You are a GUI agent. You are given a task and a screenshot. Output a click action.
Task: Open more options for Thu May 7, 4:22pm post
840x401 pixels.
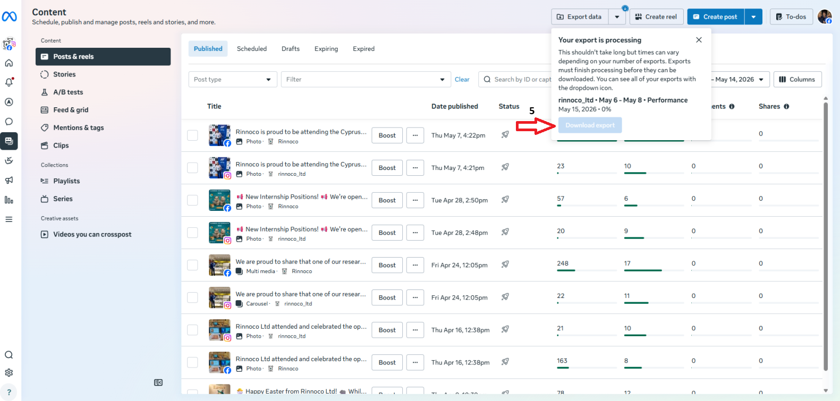pyautogui.click(x=415, y=135)
